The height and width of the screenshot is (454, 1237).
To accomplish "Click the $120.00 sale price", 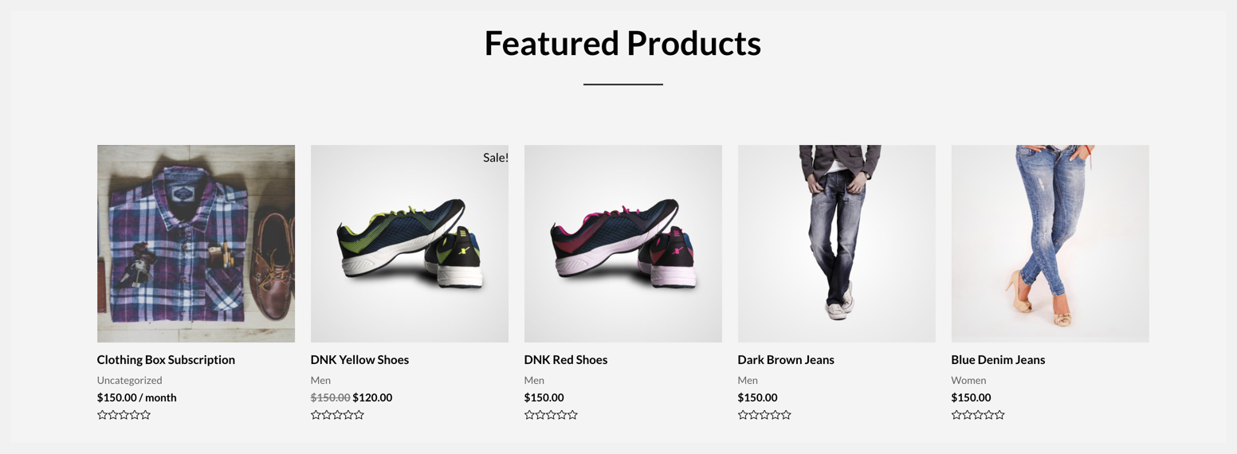I will 372,397.
